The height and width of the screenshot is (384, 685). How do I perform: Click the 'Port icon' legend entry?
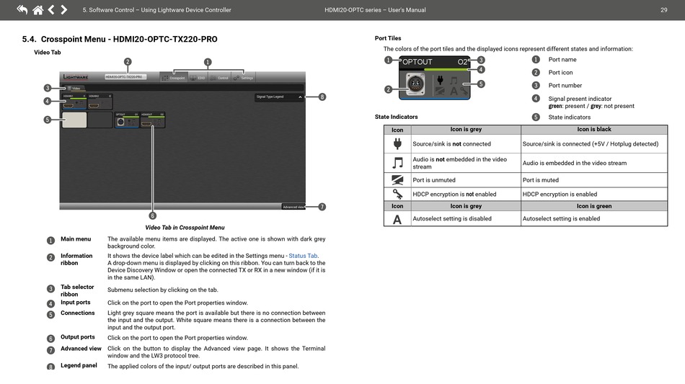pos(560,73)
